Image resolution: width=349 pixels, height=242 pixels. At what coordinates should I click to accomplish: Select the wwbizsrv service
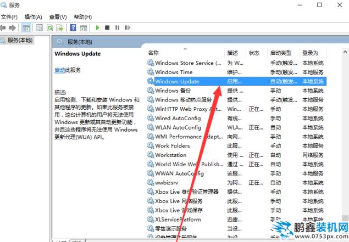[236, 183]
